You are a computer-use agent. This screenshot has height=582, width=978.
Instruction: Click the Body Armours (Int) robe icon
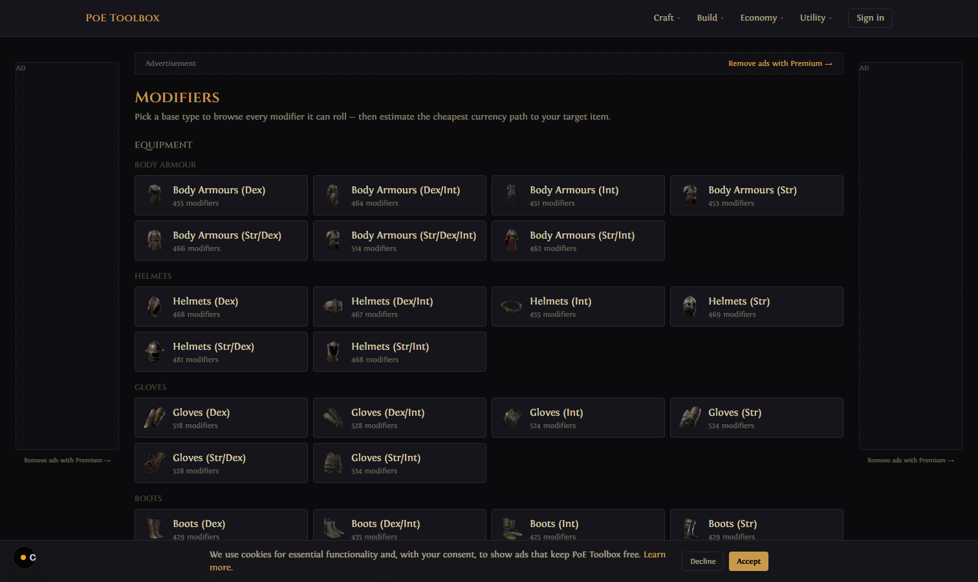pyautogui.click(x=512, y=195)
